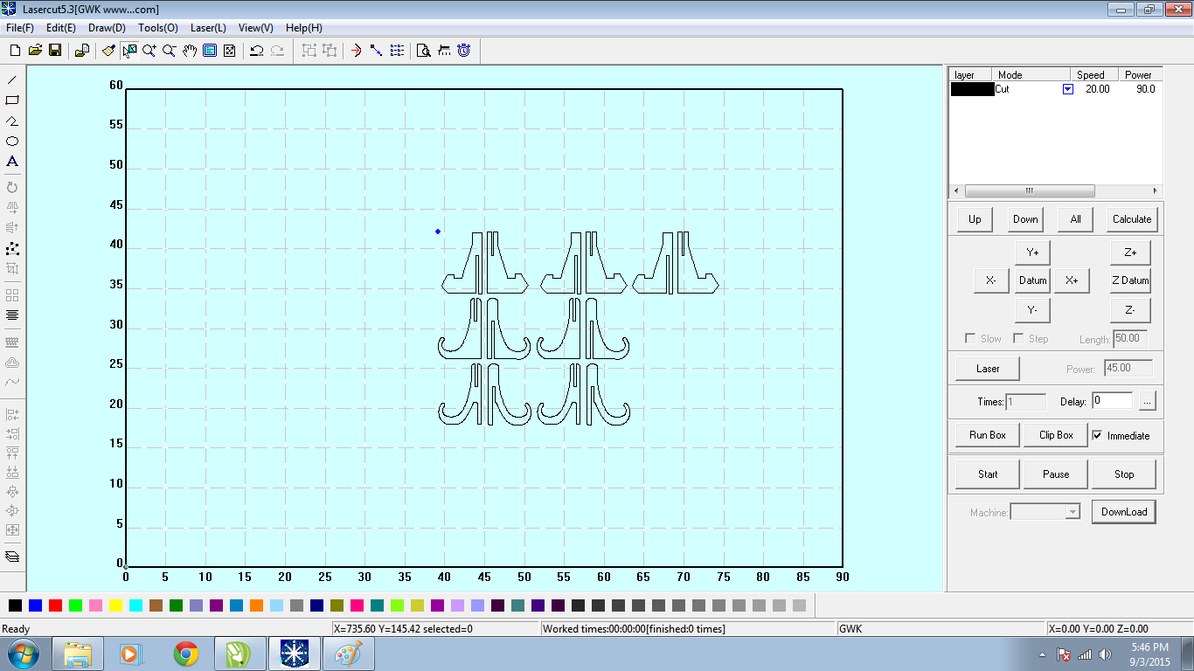Open the Help menu
Screen dimensions: 1194x671
[x=303, y=28]
